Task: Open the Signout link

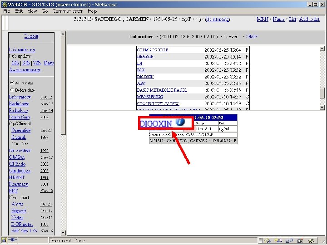Action: pos(19,211)
